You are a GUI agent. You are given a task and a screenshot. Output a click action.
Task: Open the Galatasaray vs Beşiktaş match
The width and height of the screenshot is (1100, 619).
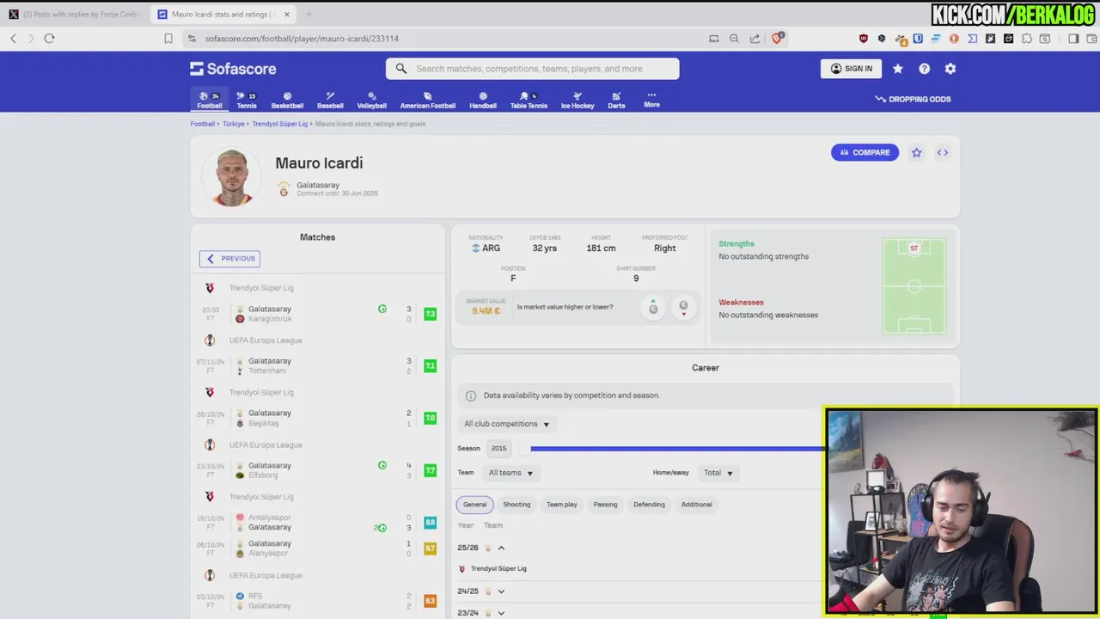317,418
